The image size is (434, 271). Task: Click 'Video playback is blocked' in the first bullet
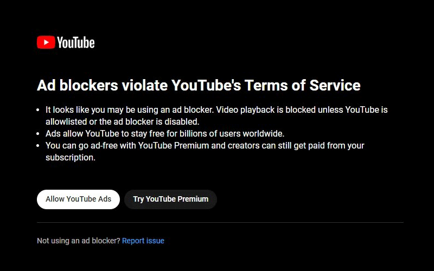(x=263, y=109)
